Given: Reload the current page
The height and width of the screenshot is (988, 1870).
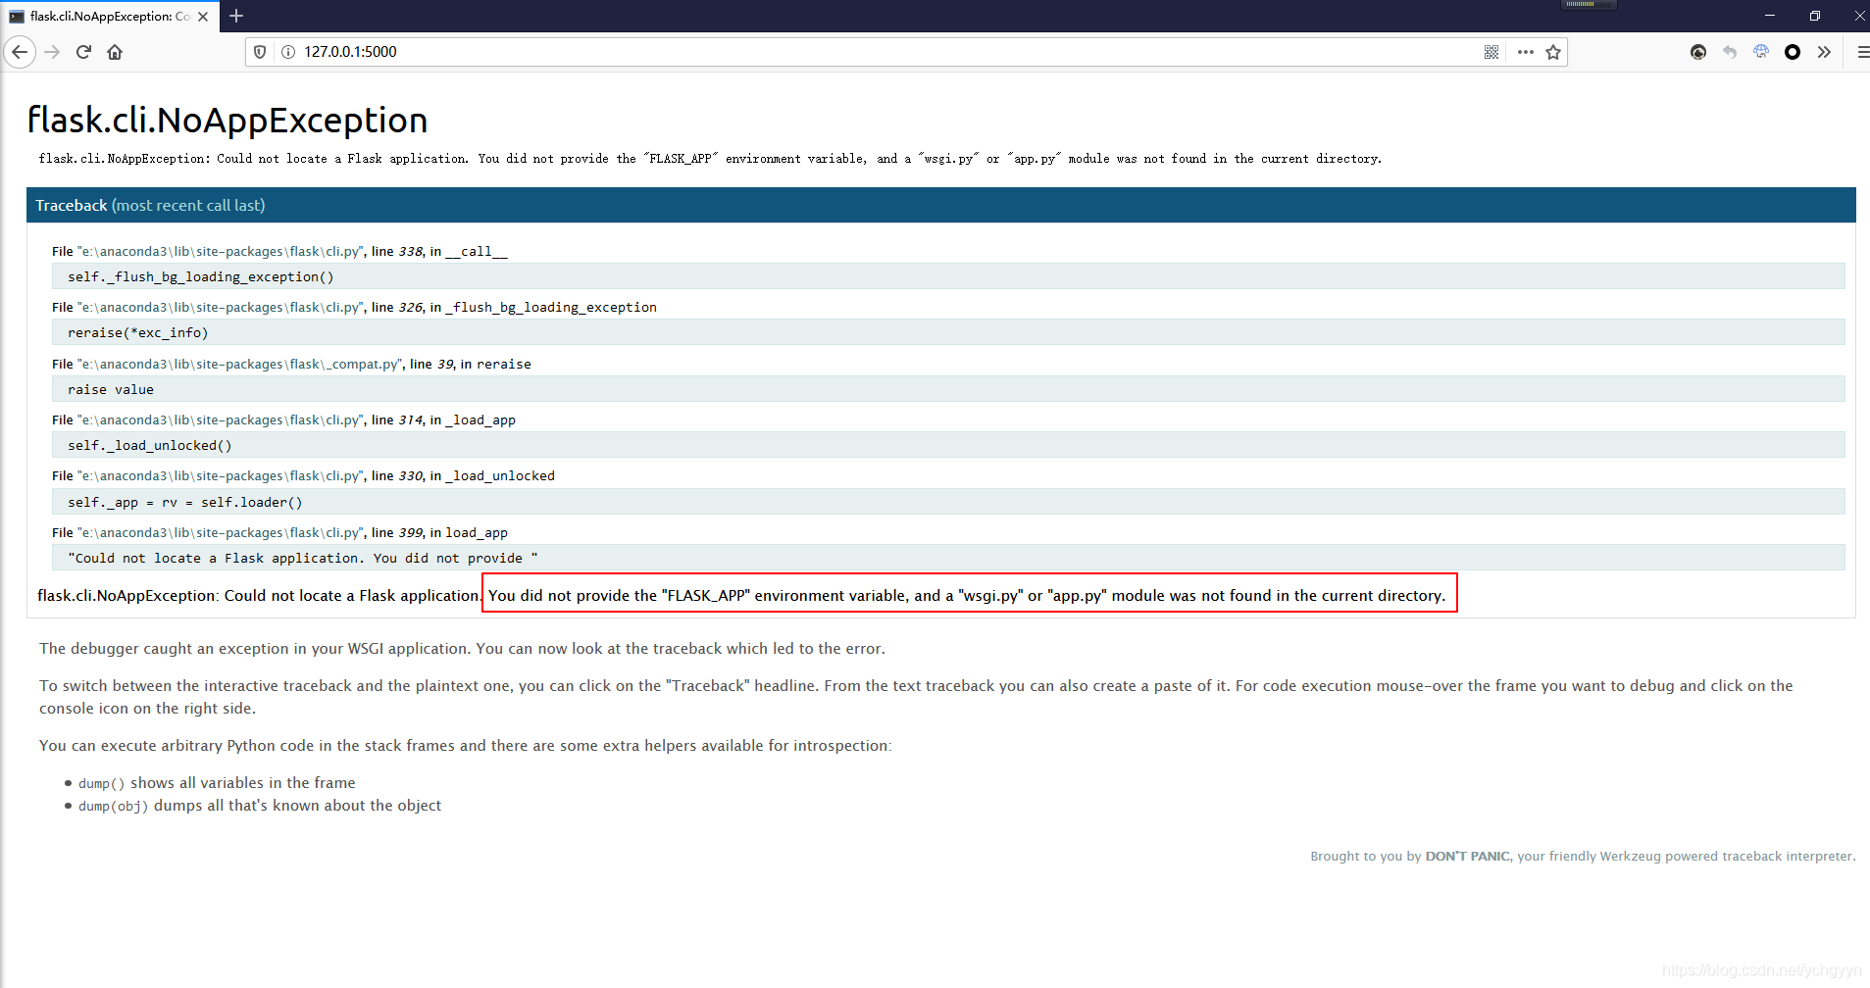Looking at the screenshot, I should [83, 52].
